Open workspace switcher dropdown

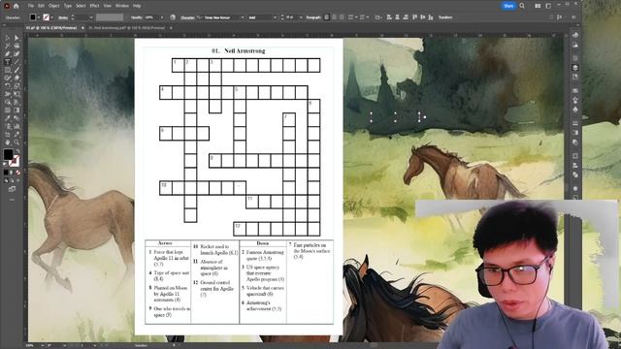(x=548, y=6)
